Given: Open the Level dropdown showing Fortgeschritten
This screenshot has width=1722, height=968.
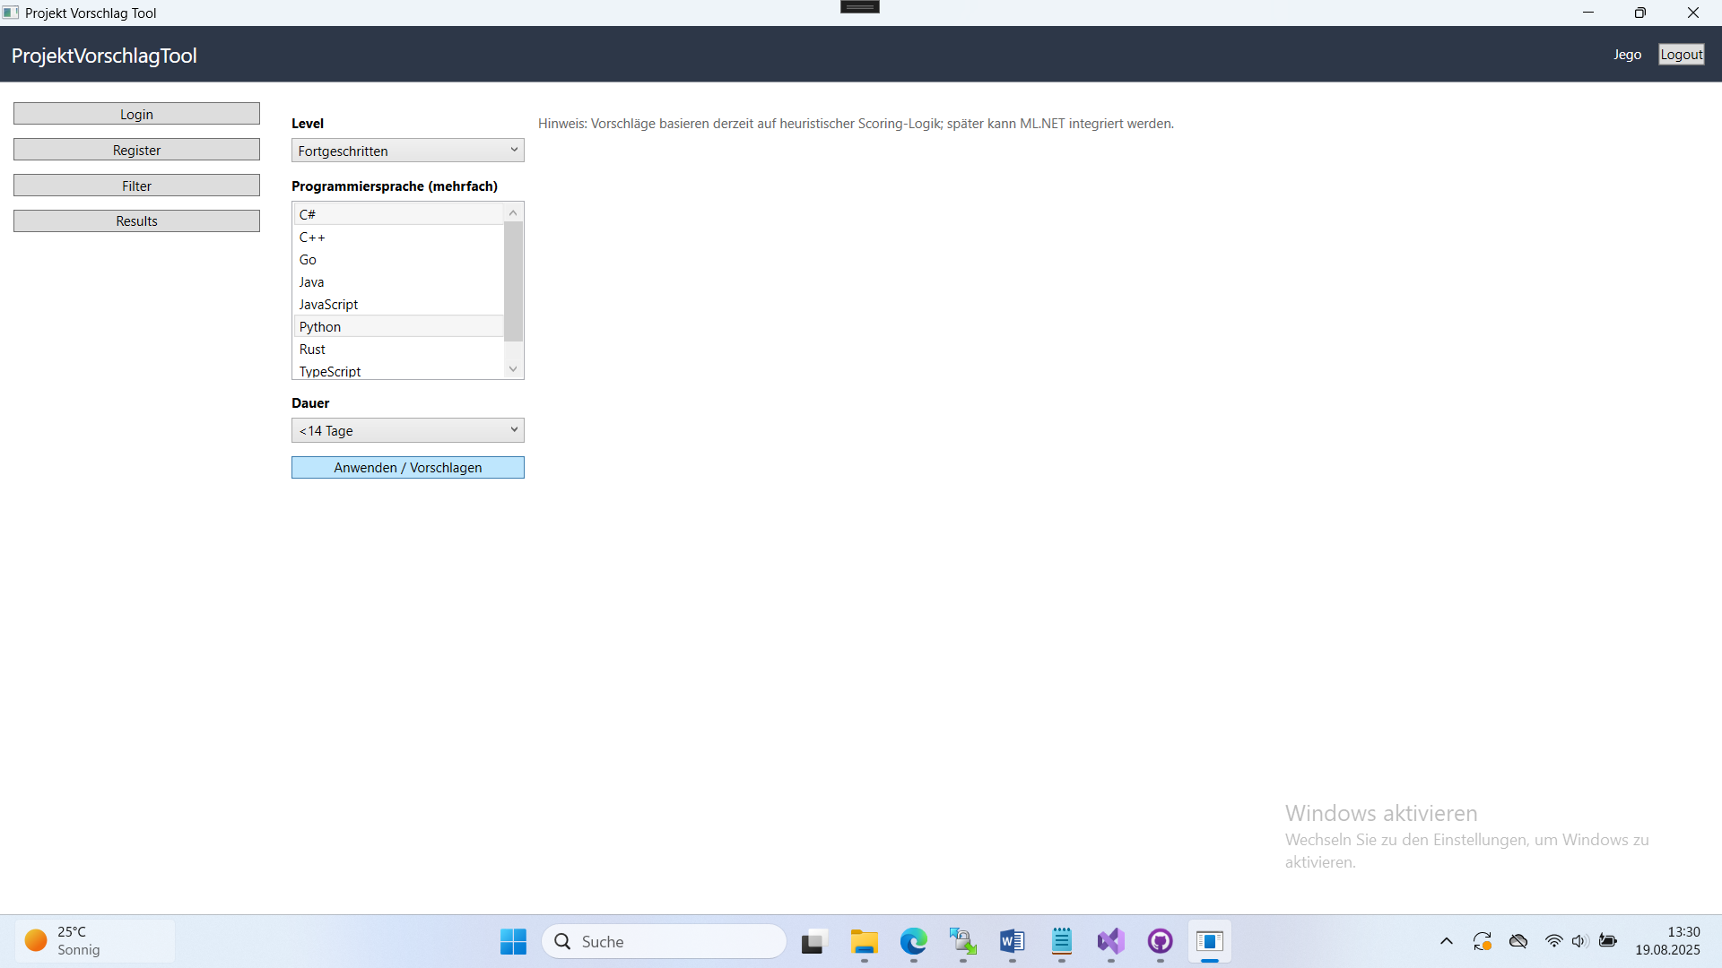Looking at the screenshot, I should (x=407, y=150).
